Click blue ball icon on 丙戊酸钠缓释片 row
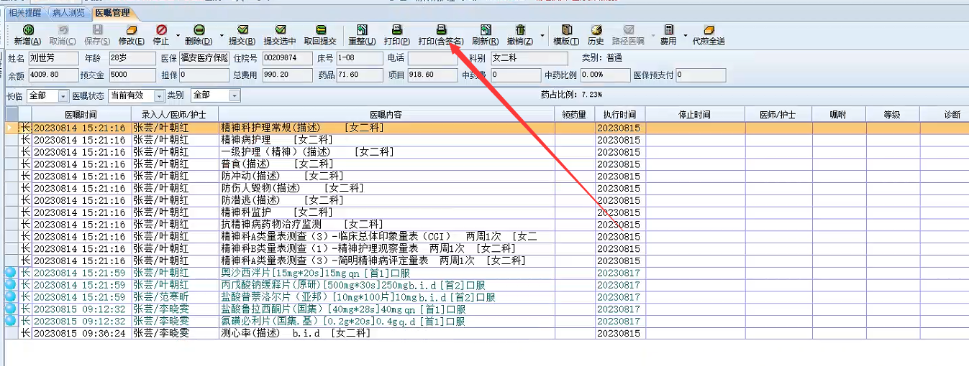Viewport: 969px width, 366px height. tap(11, 285)
